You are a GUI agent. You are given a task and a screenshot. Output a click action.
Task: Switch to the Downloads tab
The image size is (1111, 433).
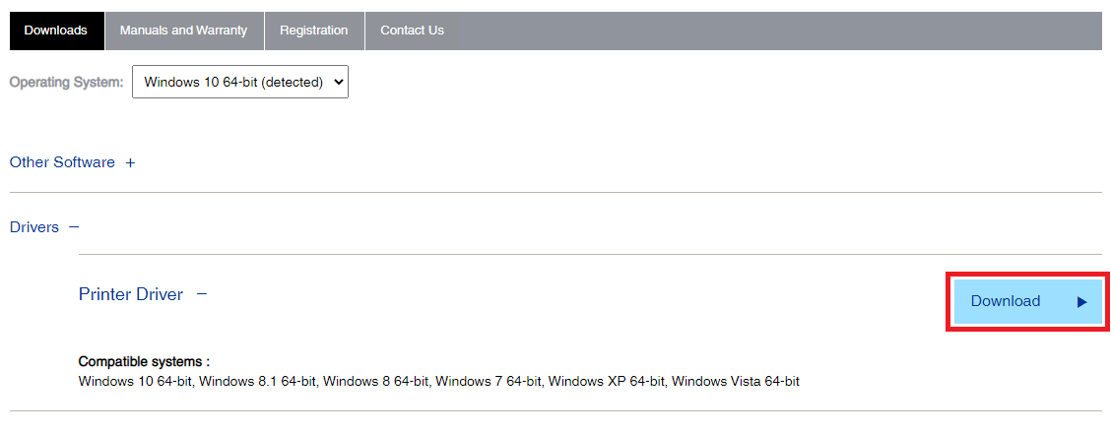[x=56, y=31]
